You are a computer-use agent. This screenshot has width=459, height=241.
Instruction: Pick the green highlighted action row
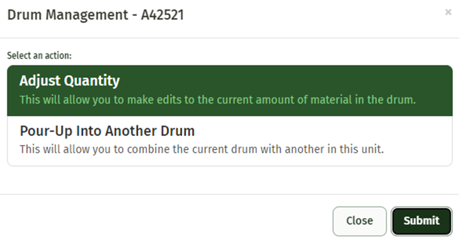(x=229, y=90)
